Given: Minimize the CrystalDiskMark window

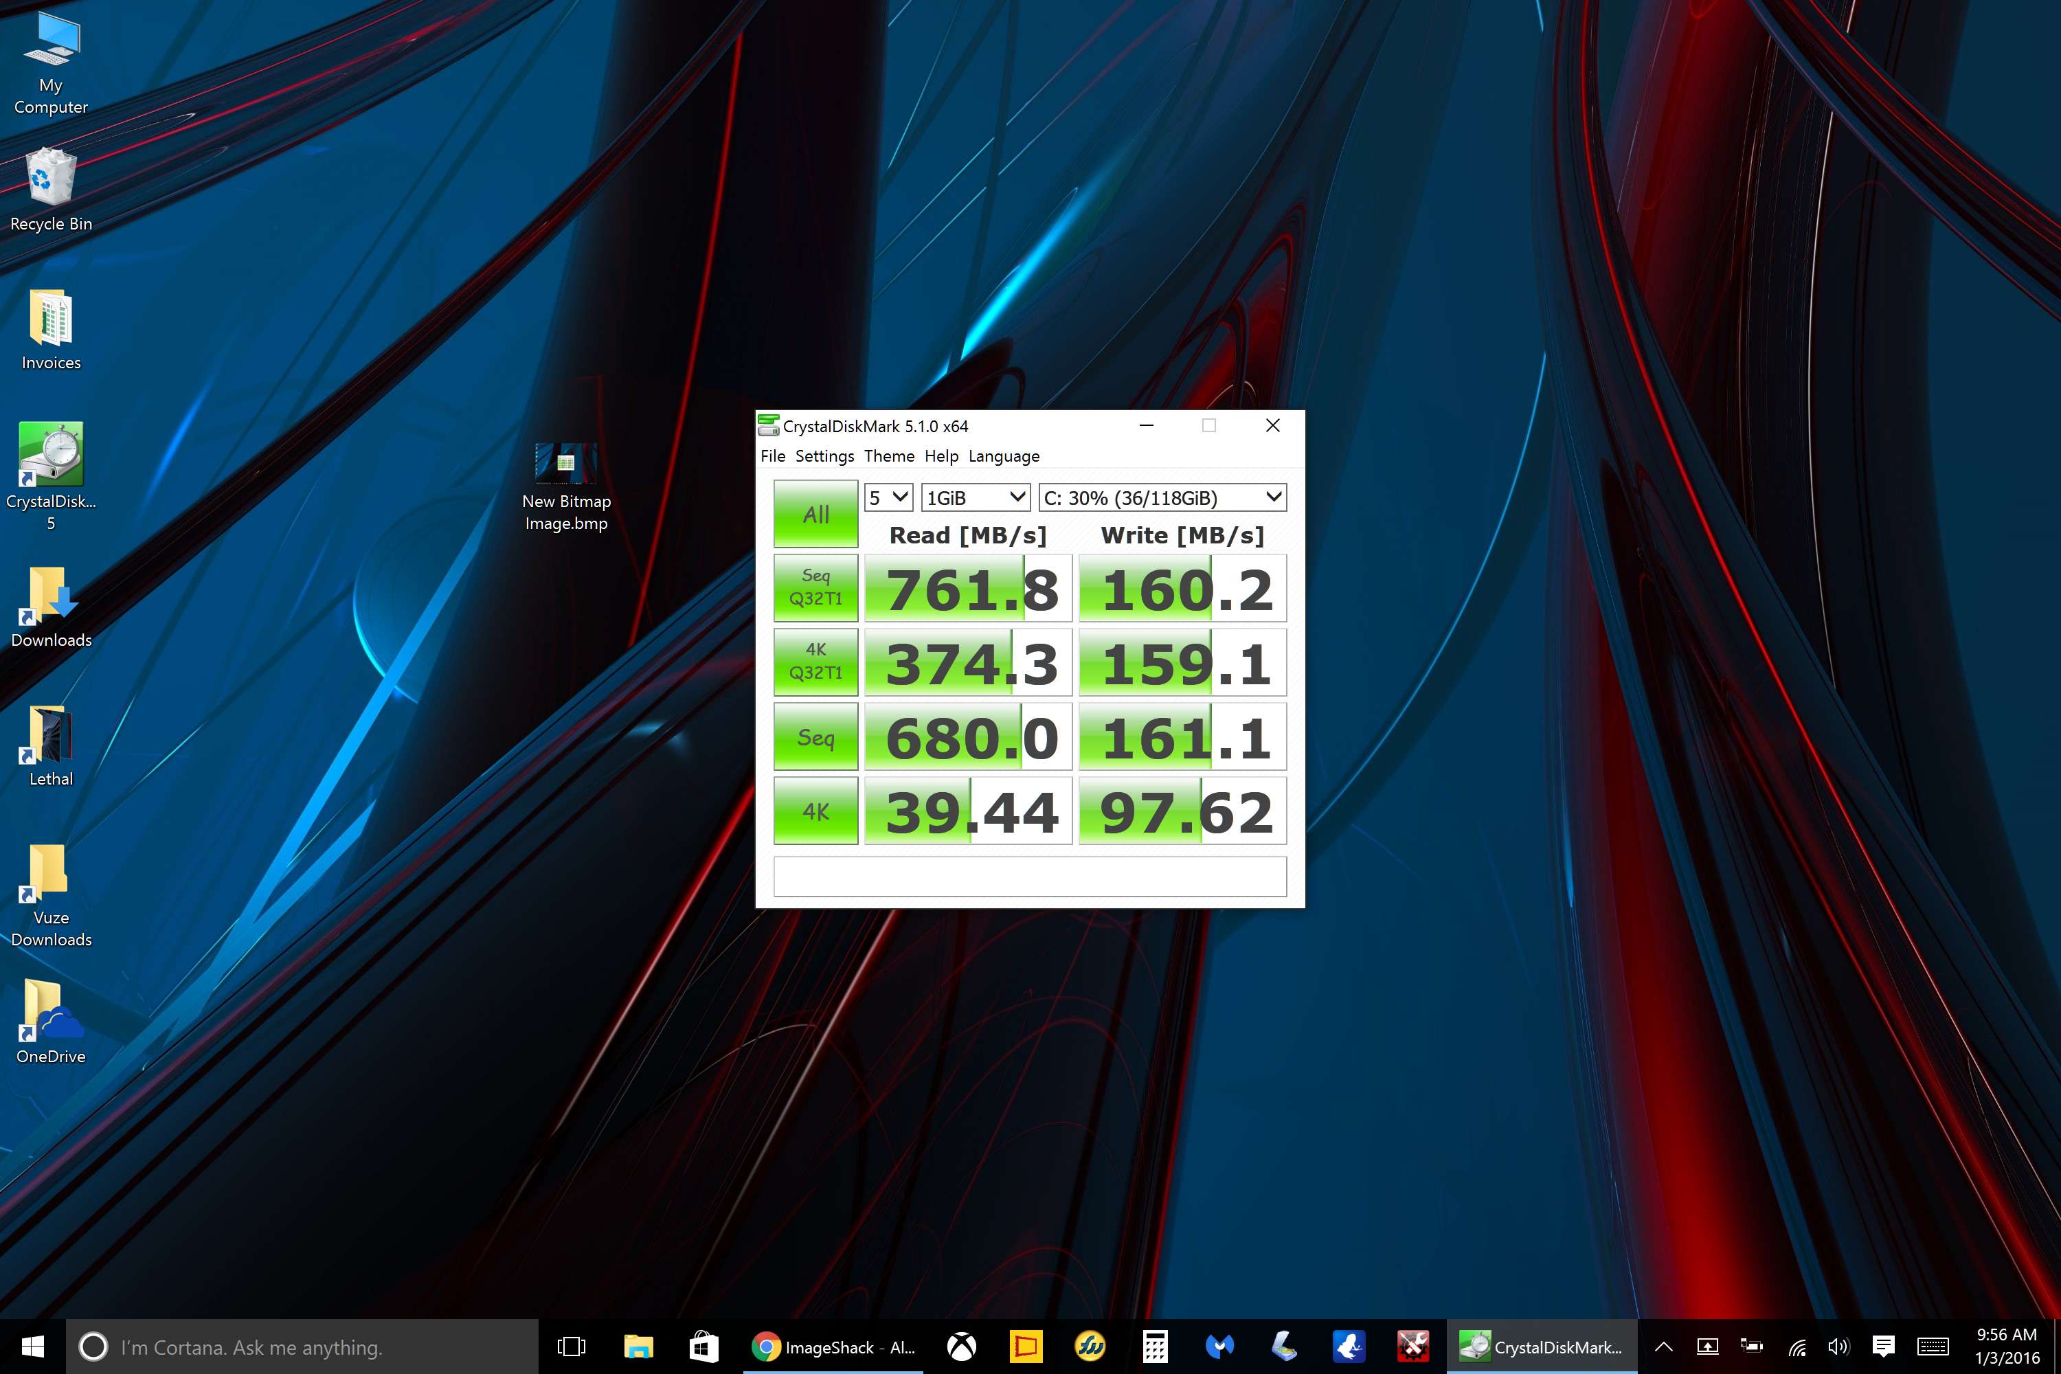Looking at the screenshot, I should [1146, 425].
